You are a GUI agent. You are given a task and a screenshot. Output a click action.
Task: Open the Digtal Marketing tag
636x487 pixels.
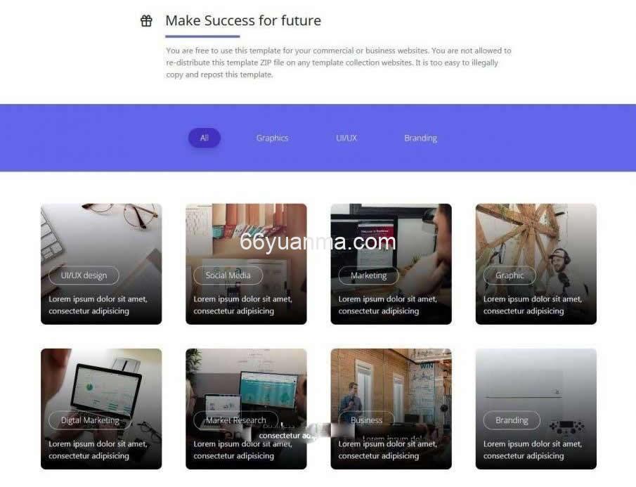[x=90, y=420]
